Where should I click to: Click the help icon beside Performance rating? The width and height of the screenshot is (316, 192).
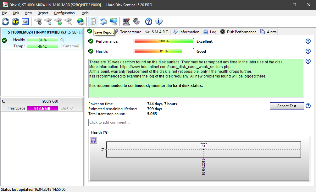[x=308, y=41]
